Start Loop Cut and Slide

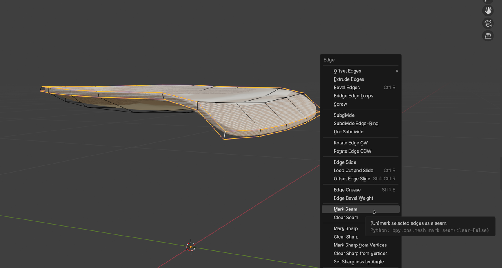[x=353, y=171]
